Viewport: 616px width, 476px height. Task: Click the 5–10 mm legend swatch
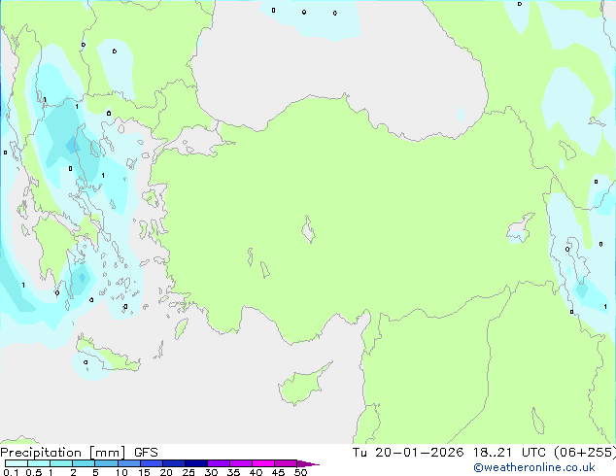pyautogui.click(x=106, y=463)
